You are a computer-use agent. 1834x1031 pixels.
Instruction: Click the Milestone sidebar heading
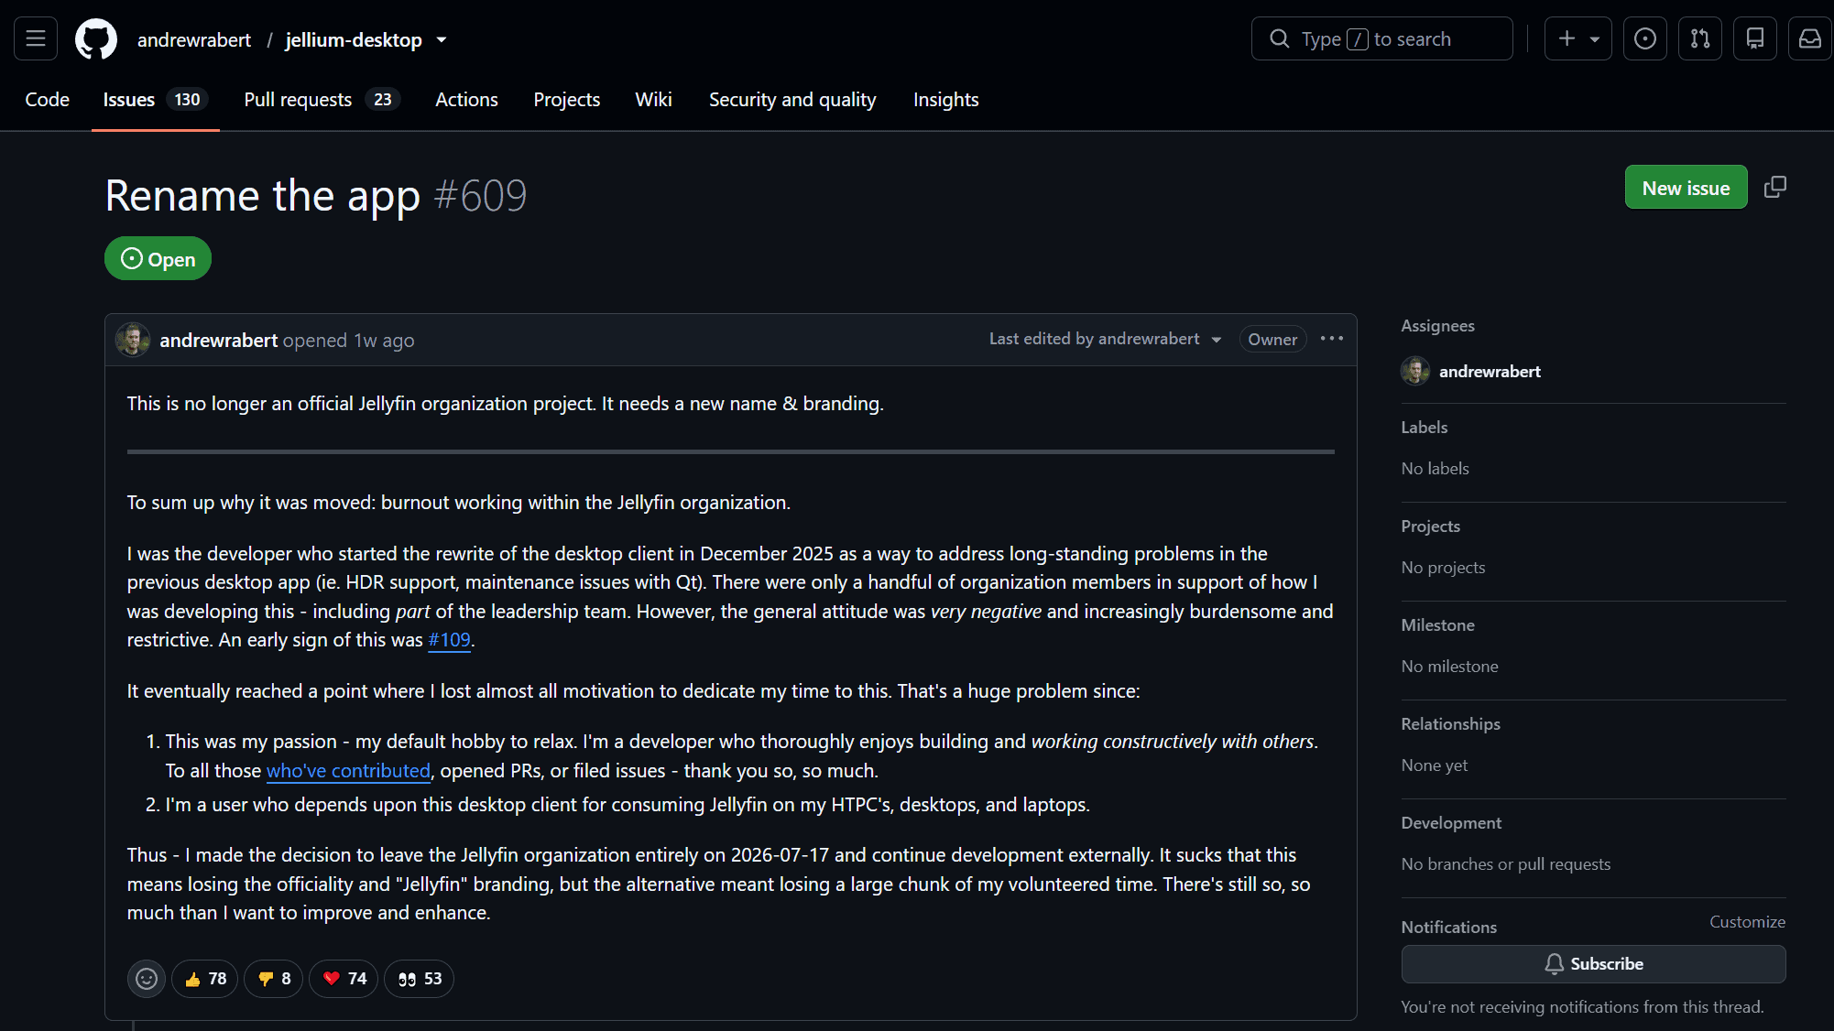click(1438, 625)
